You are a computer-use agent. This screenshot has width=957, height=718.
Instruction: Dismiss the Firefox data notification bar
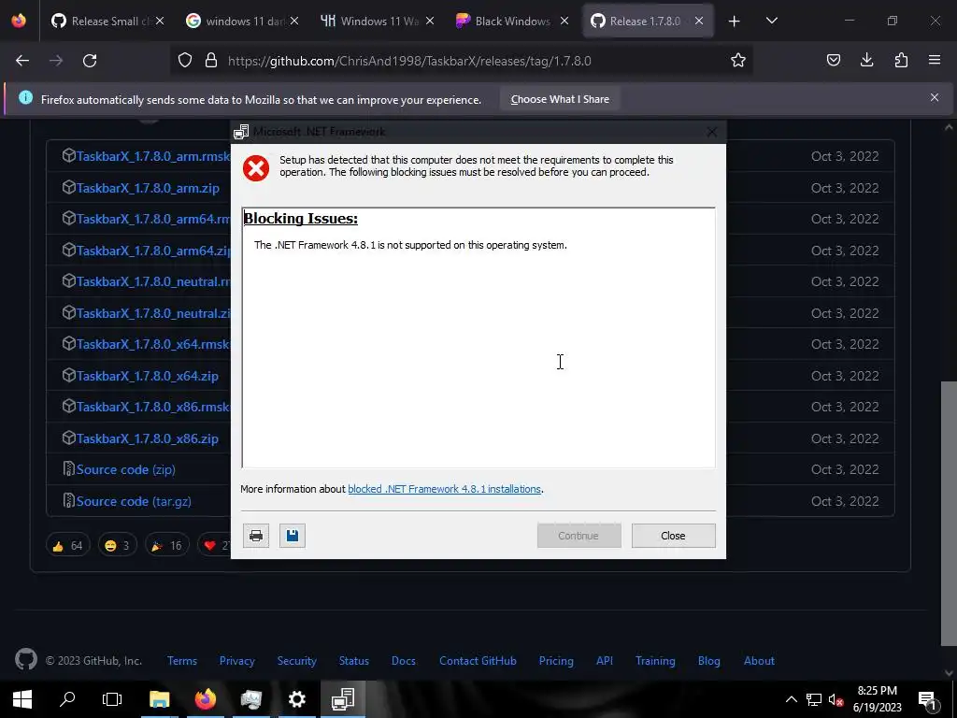click(x=935, y=97)
